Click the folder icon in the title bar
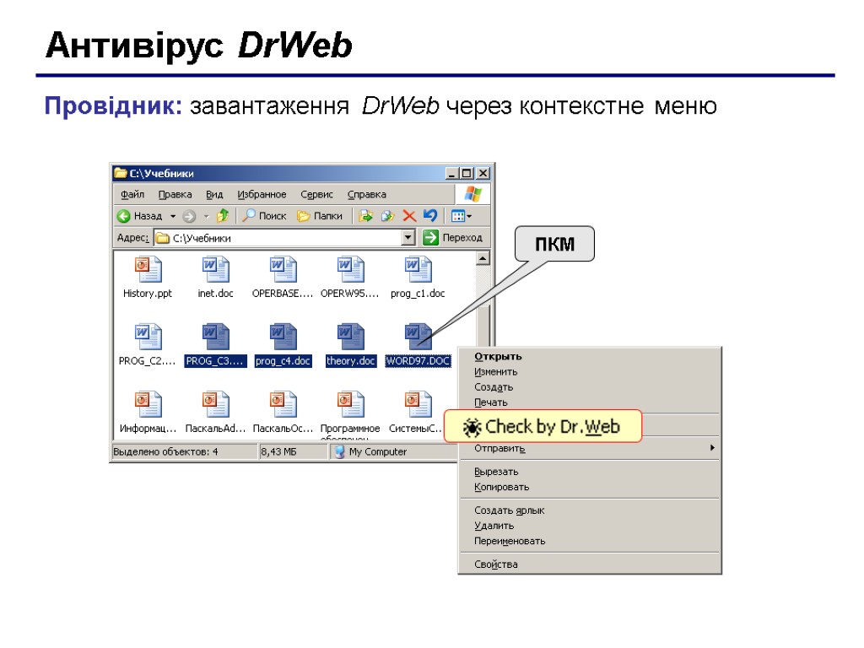 point(120,173)
